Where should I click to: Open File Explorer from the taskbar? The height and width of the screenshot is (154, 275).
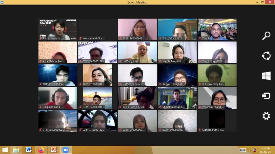[16, 150]
